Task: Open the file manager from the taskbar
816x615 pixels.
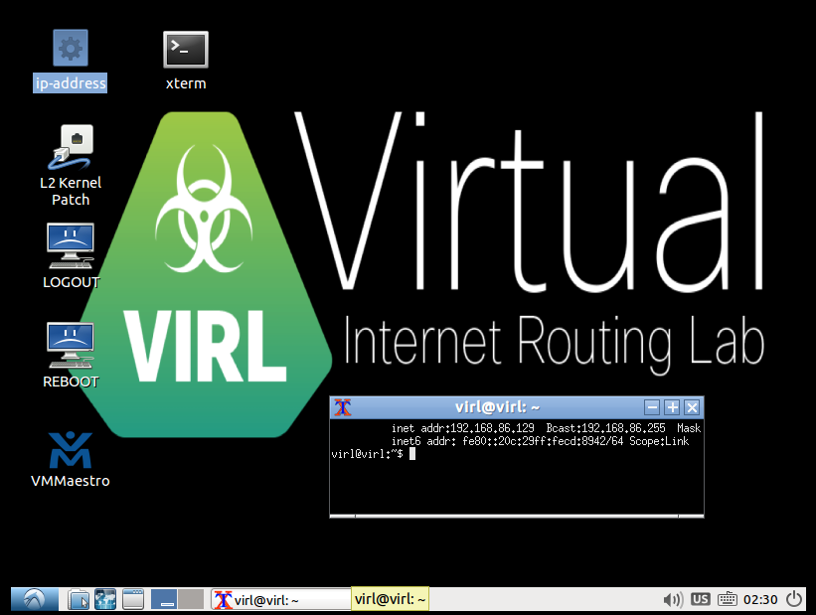Action: [78, 599]
